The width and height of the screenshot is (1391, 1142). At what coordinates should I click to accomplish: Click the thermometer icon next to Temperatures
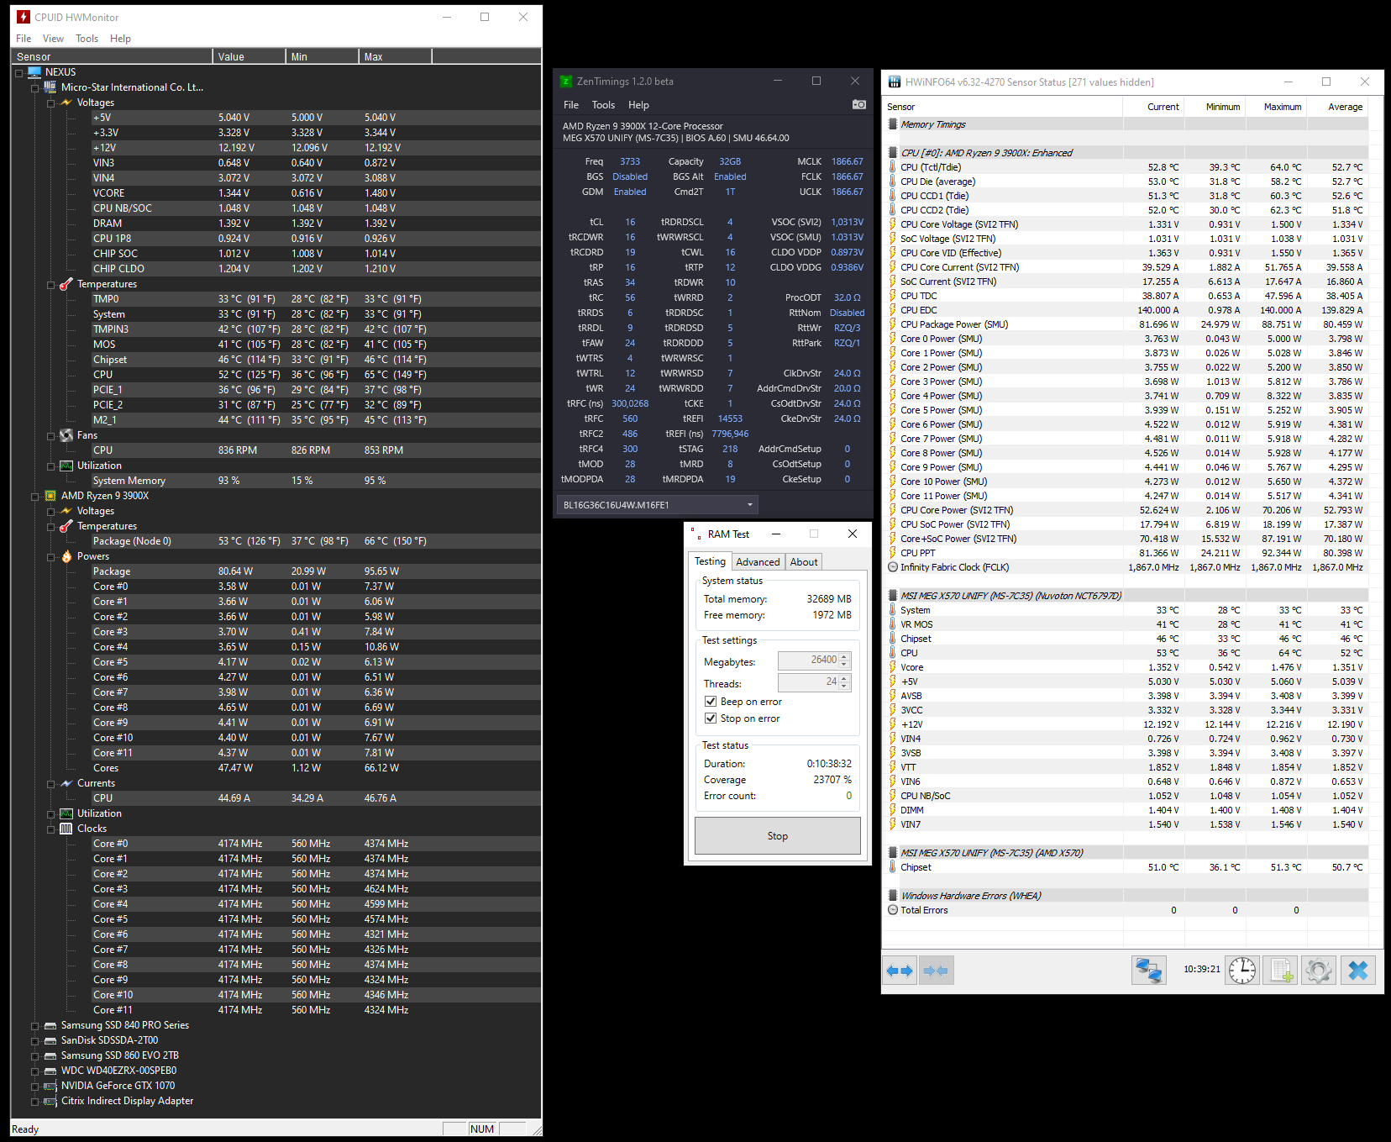tap(66, 284)
